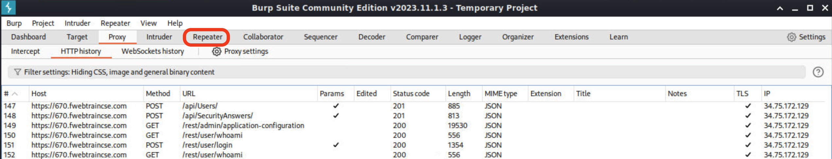The image size is (832, 159).
Task: Open the Help menu
Action: [175, 23]
